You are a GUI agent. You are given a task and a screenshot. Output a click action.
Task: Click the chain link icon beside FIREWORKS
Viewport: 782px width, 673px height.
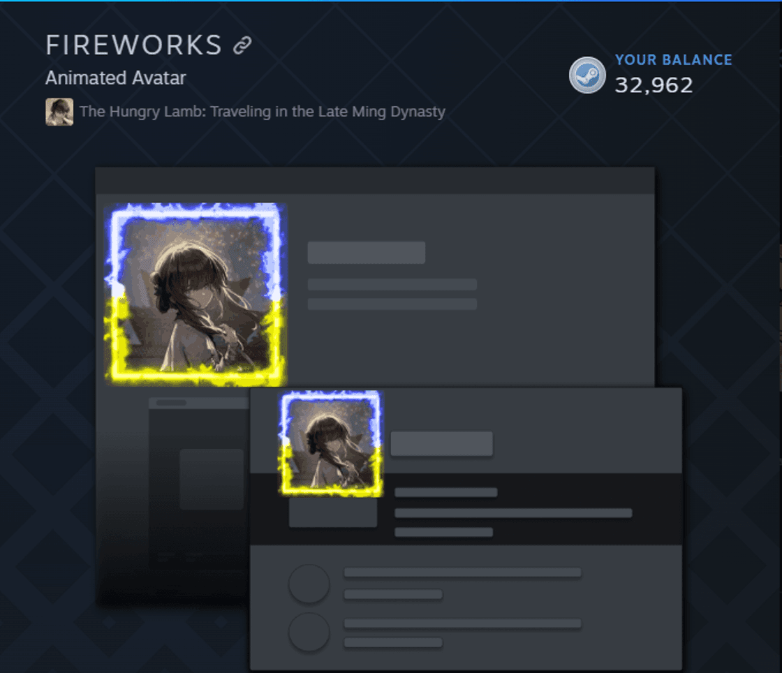point(242,45)
